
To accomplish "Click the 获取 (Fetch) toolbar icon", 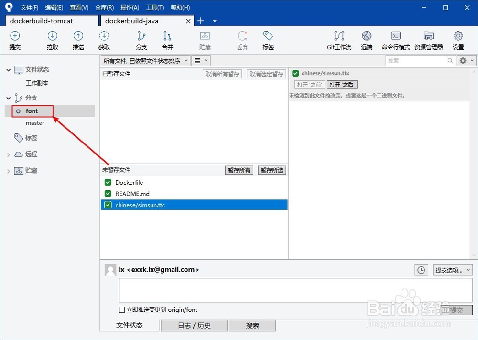I will 104,36.
